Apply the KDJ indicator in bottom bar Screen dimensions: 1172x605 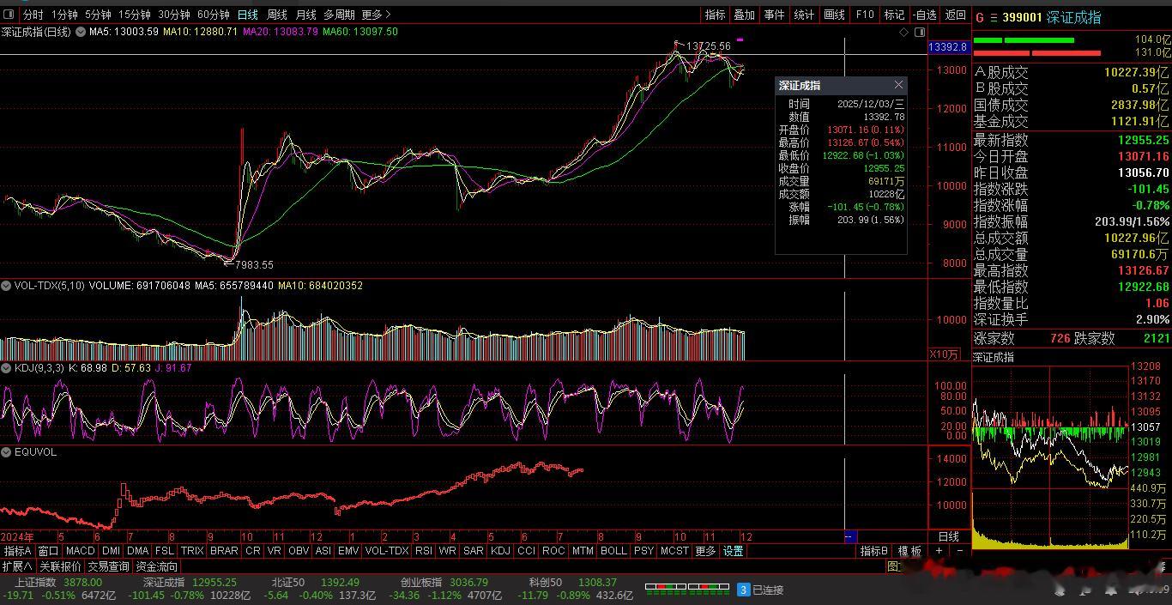[x=500, y=551]
